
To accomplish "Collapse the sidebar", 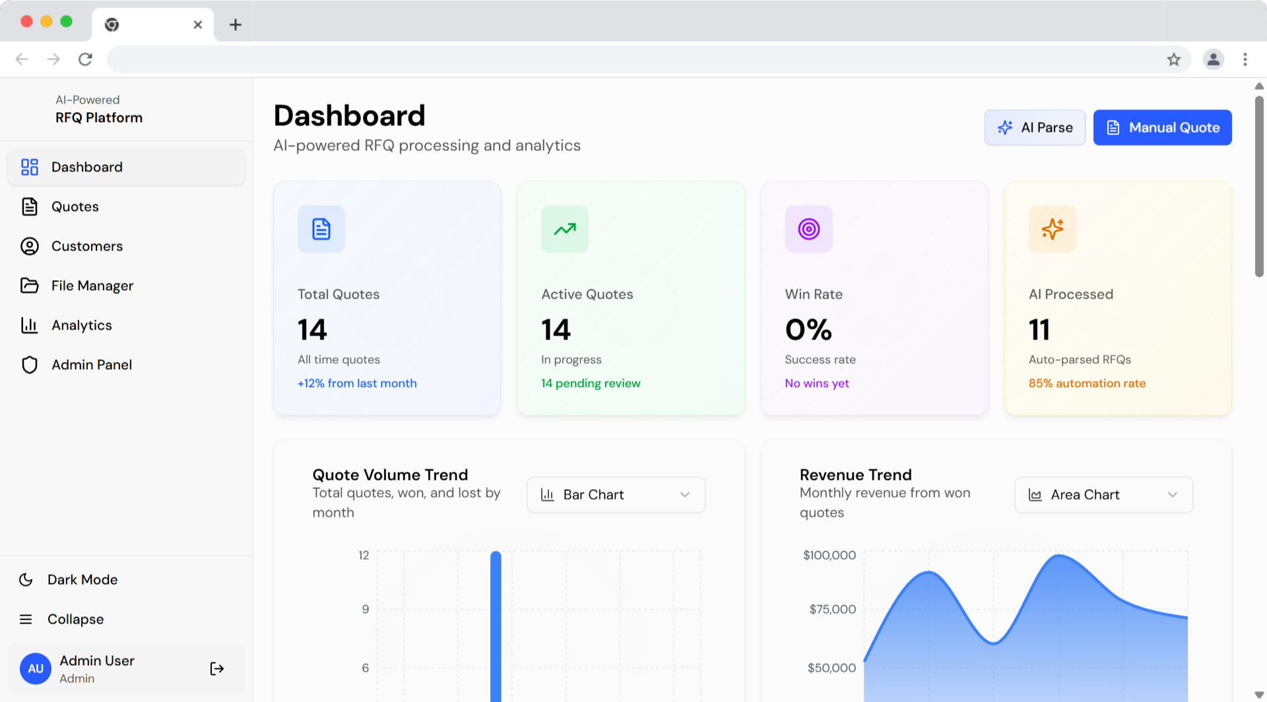I will (x=126, y=619).
